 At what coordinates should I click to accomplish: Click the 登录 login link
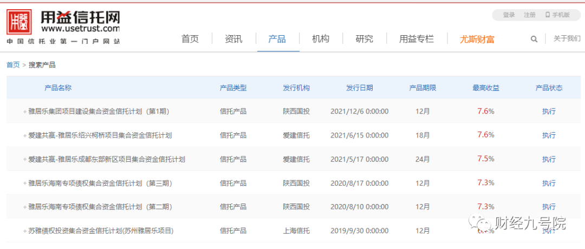click(509, 15)
